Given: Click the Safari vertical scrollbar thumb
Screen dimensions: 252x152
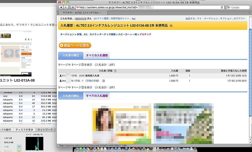Looking at the screenshot, I should click(x=250, y=72).
